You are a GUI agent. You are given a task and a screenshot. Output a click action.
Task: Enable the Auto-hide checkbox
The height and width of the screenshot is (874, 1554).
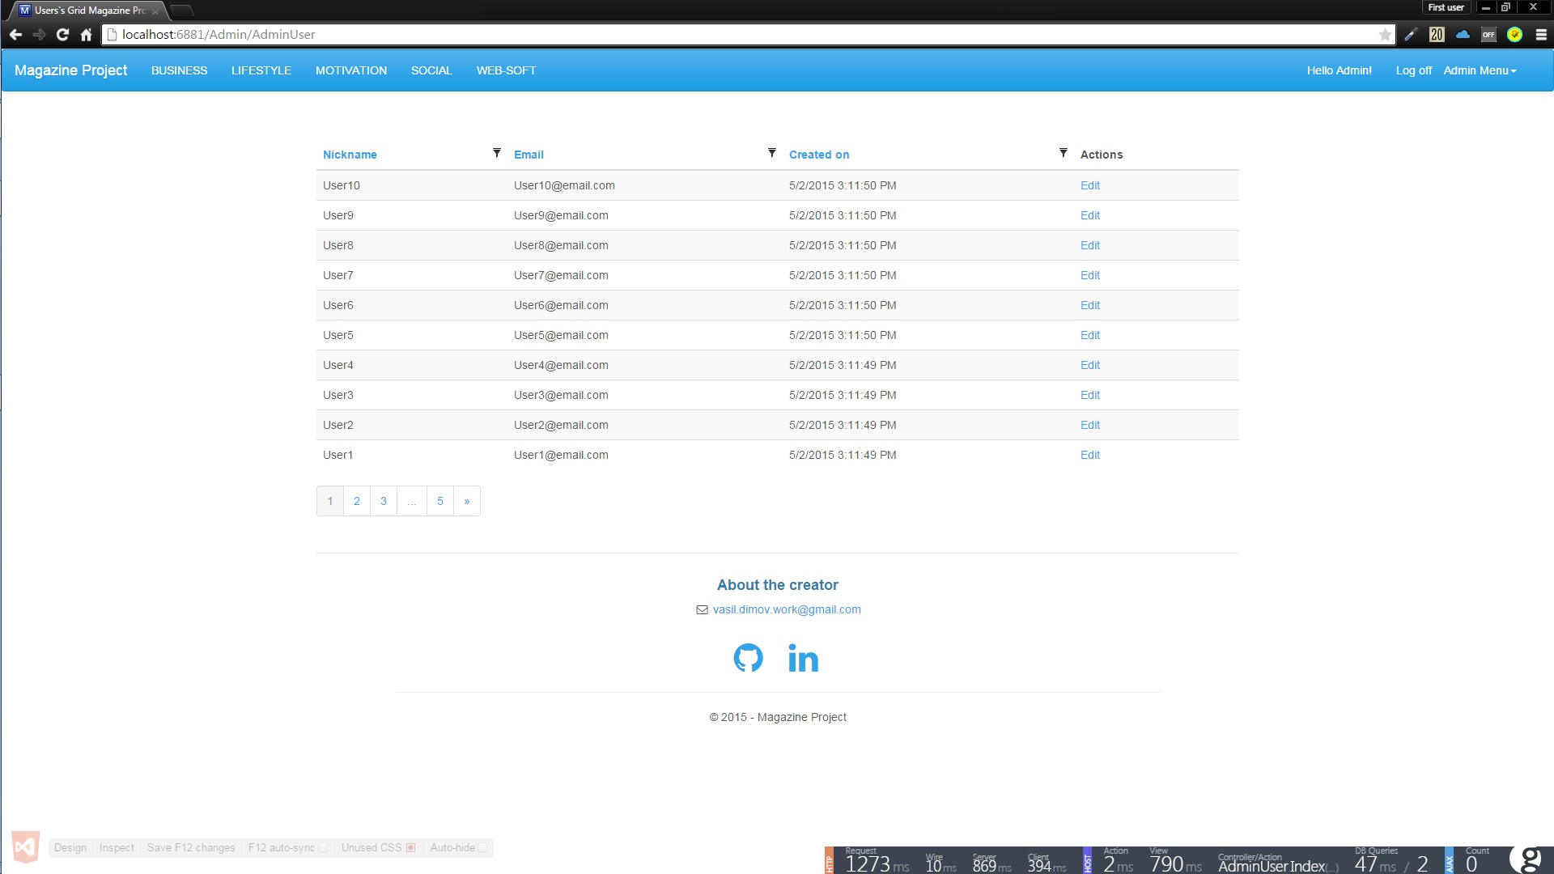click(x=482, y=847)
